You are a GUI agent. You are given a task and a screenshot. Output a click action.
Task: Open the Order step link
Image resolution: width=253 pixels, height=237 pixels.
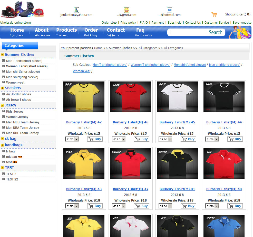point(109,22)
